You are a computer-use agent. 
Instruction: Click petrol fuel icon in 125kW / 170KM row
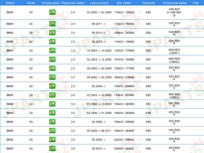tap(52, 51)
